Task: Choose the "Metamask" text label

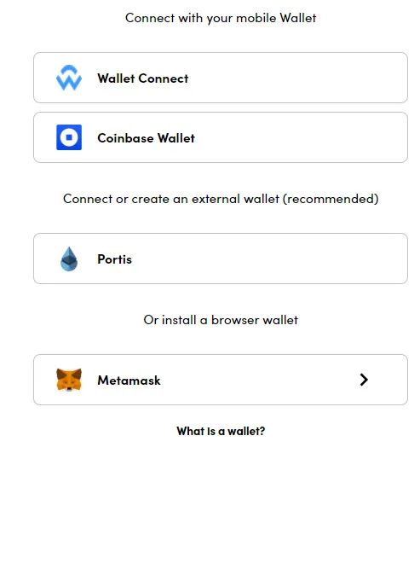Action: pyautogui.click(x=129, y=381)
